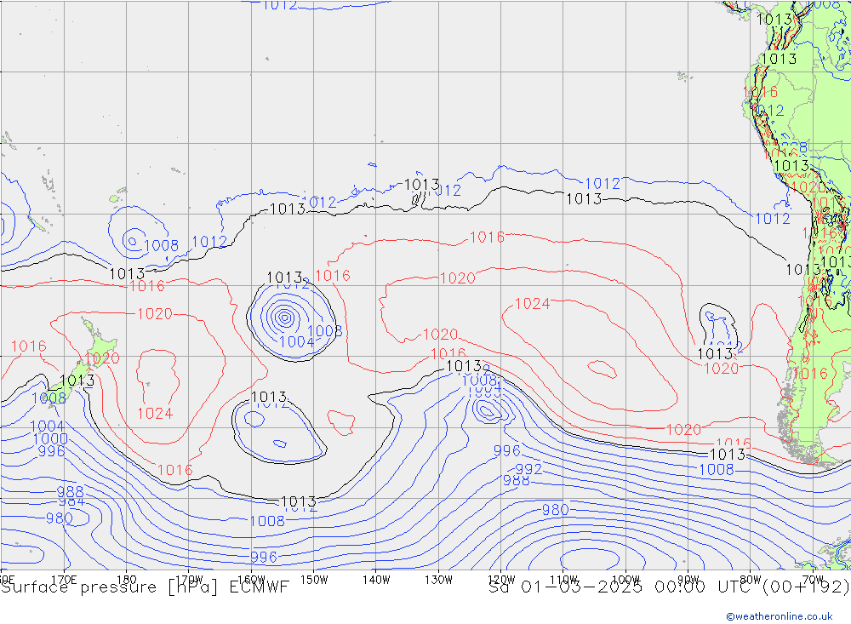Click the 90W longitude label

(688, 580)
